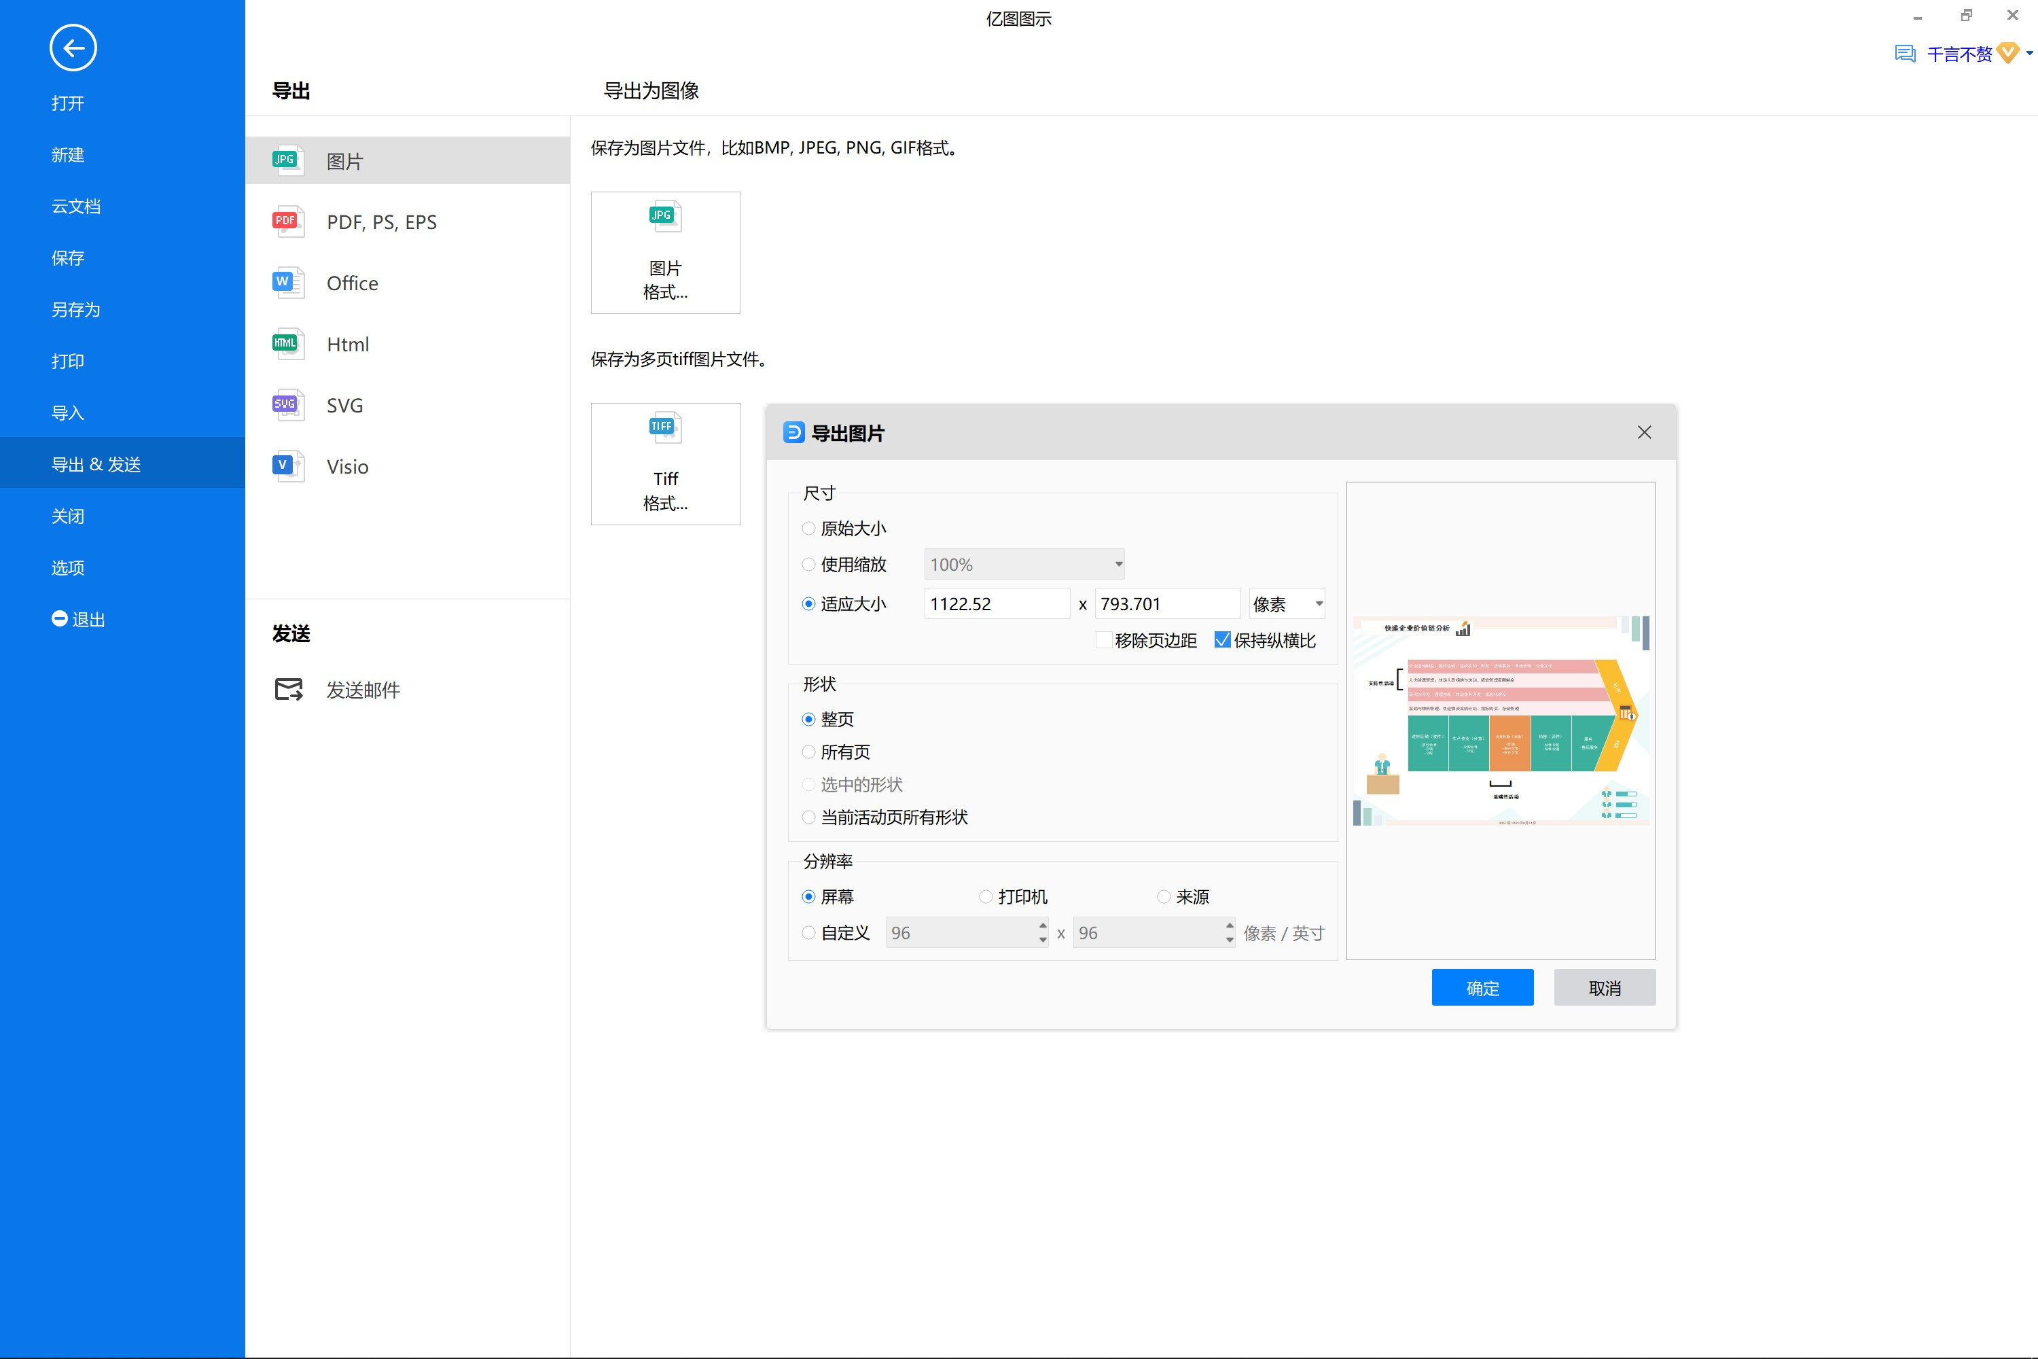Open 选项 in the sidebar
This screenshot has height=1359, width=2038.
pos(67,567)
